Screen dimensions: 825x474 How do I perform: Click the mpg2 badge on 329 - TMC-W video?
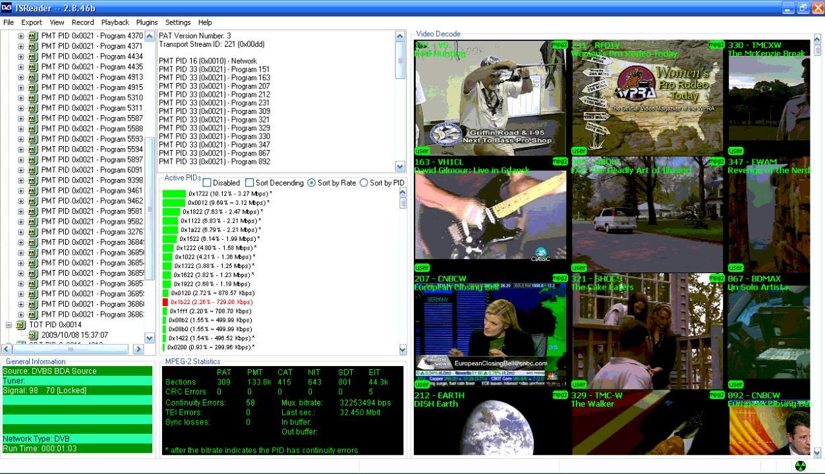click(716, 394)
